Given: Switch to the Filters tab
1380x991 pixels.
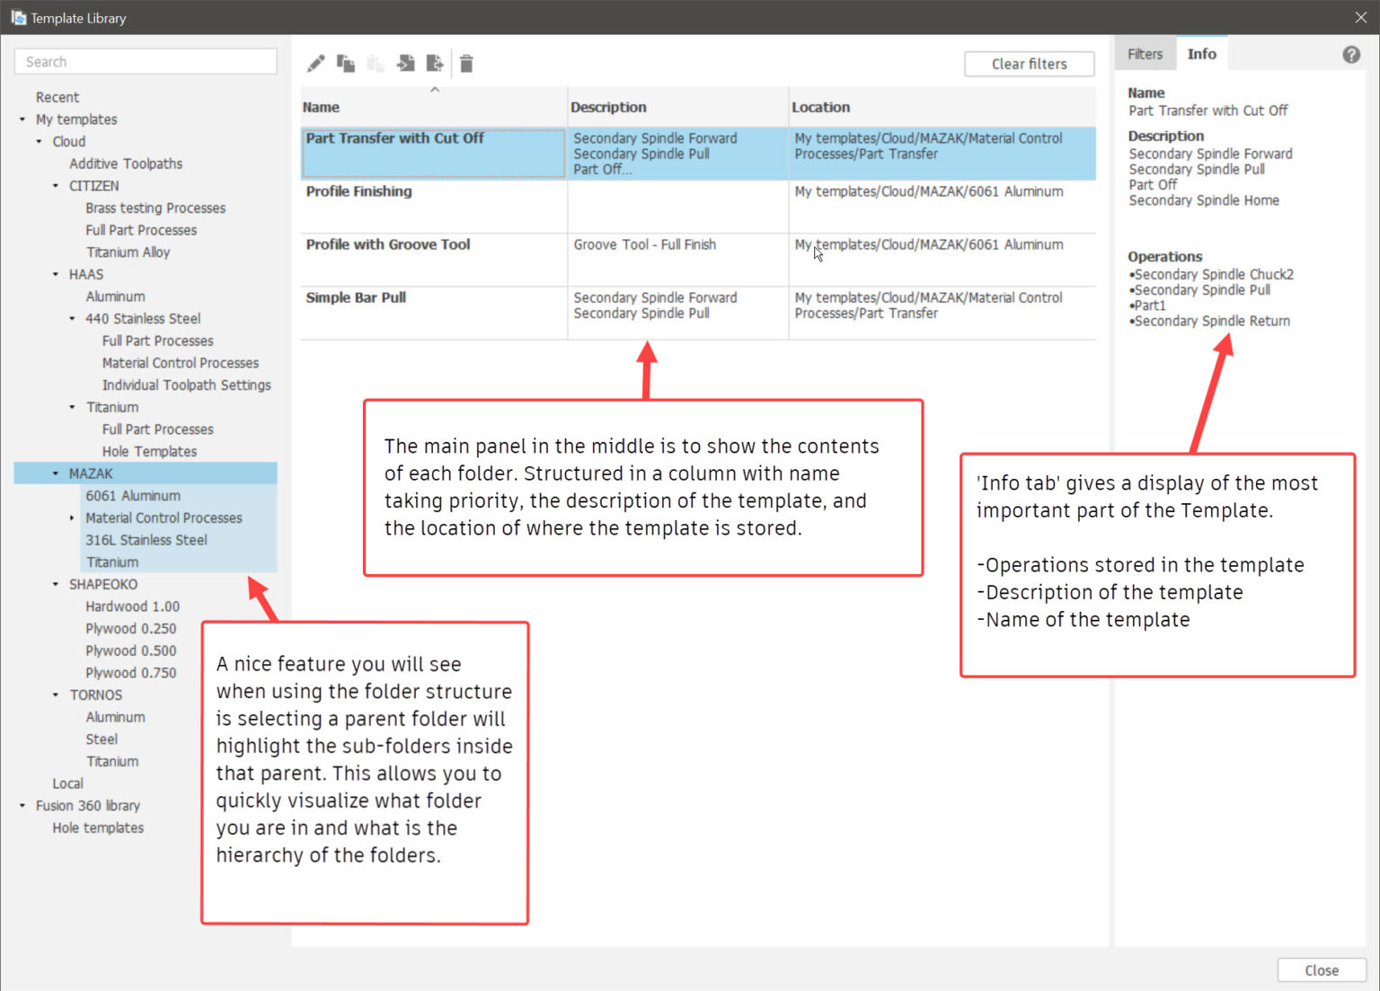Looking at the screenshot, I should click(1145, 53).
